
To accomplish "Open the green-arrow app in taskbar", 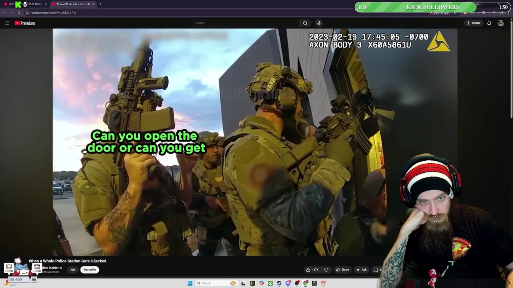I will point(252,283).
